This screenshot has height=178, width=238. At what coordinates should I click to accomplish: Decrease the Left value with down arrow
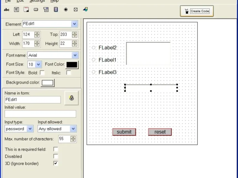[x=37, y=36]
